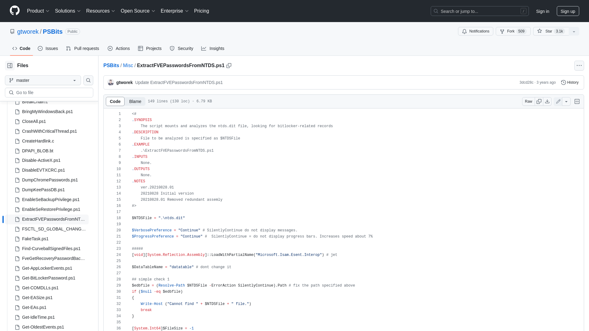Expand the Open Source menu
Viewport: 589px width, 331px height.
coord(138,11)
